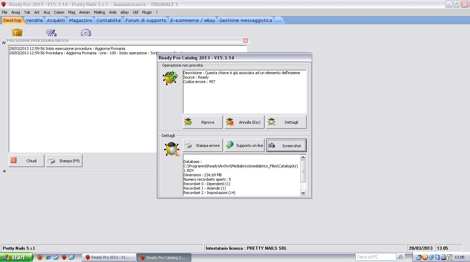Click Stampa (F9) in batch window
Viewport: 470px width, 262px height.
tap(64, 161)
